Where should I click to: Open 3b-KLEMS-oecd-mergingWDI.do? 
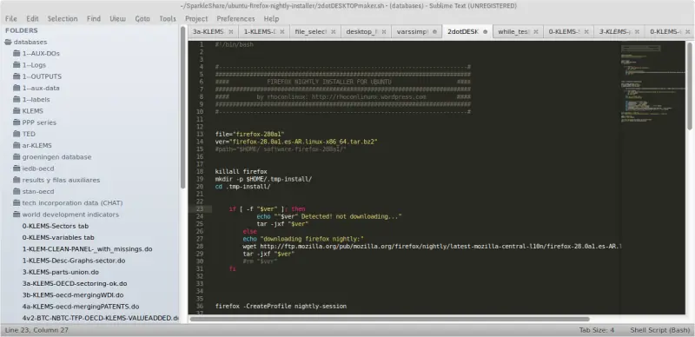[x=73, y=295]
